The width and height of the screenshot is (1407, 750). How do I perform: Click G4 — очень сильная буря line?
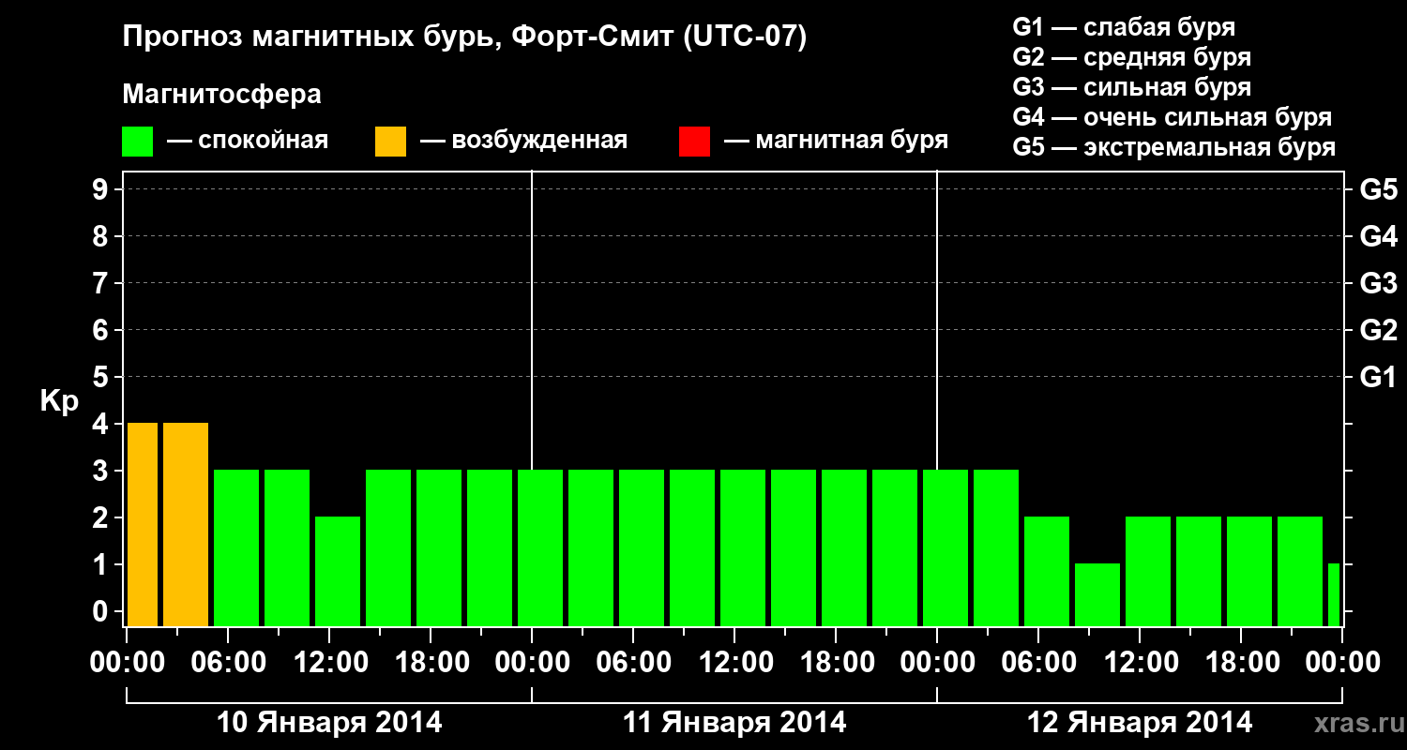coord(1172,117)
